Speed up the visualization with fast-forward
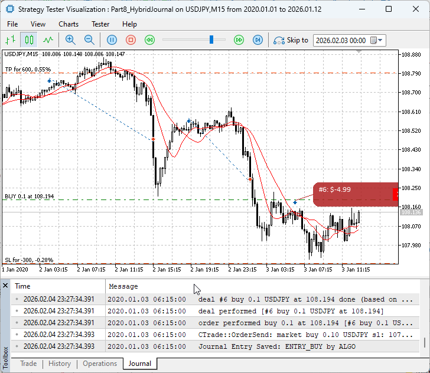The image size is (430, 373). coord(239,40)
